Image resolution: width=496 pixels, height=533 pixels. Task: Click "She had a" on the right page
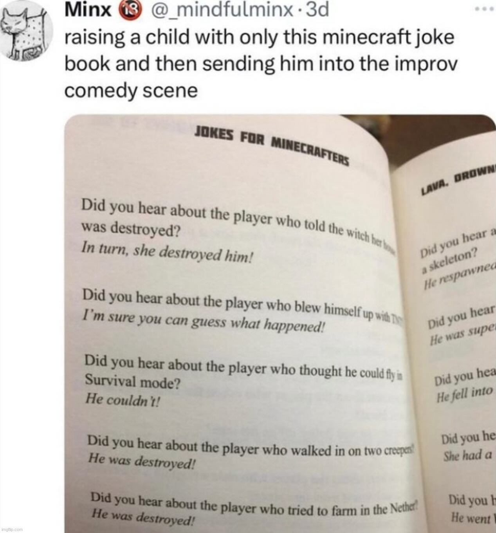coord(468,455)
